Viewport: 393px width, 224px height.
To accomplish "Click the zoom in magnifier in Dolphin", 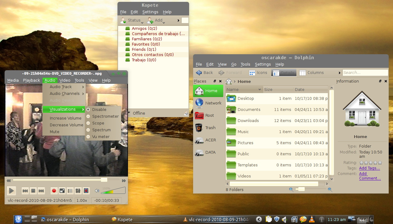I will click(x=330, y=189).
